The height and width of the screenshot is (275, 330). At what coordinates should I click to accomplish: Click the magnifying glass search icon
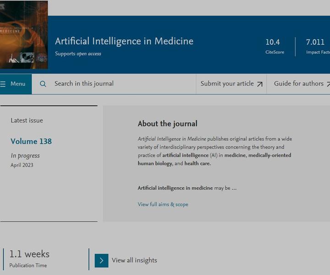tap(43, 84)
